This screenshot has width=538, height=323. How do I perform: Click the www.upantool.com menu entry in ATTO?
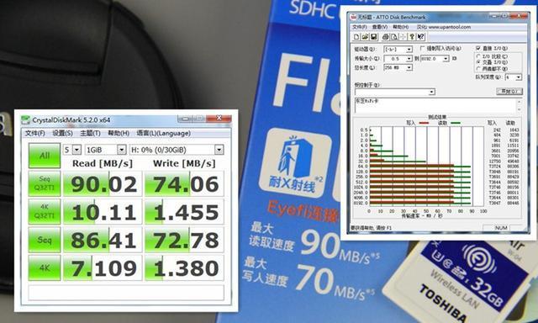coord(444,27)
